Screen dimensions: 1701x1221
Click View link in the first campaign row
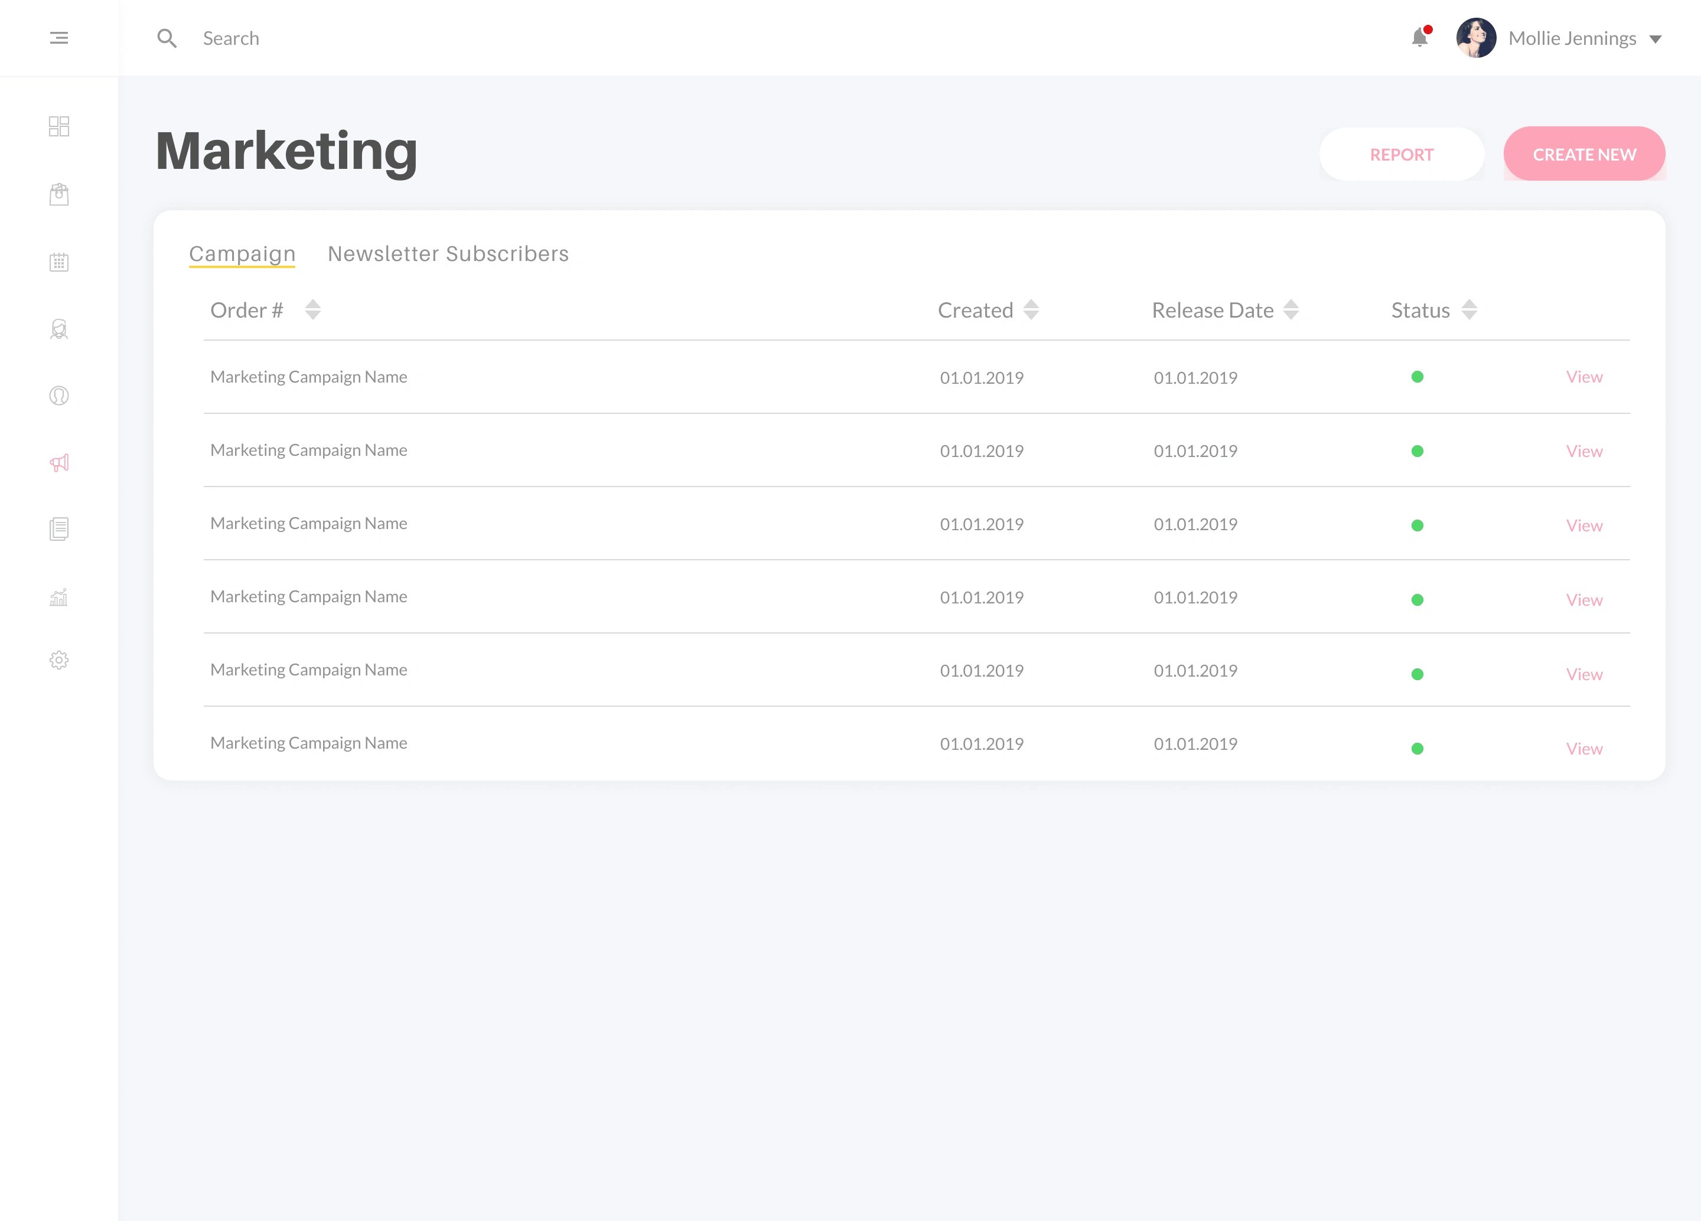[1584, 377]
